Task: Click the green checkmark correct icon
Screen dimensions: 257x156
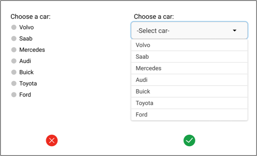Action: 189,140
